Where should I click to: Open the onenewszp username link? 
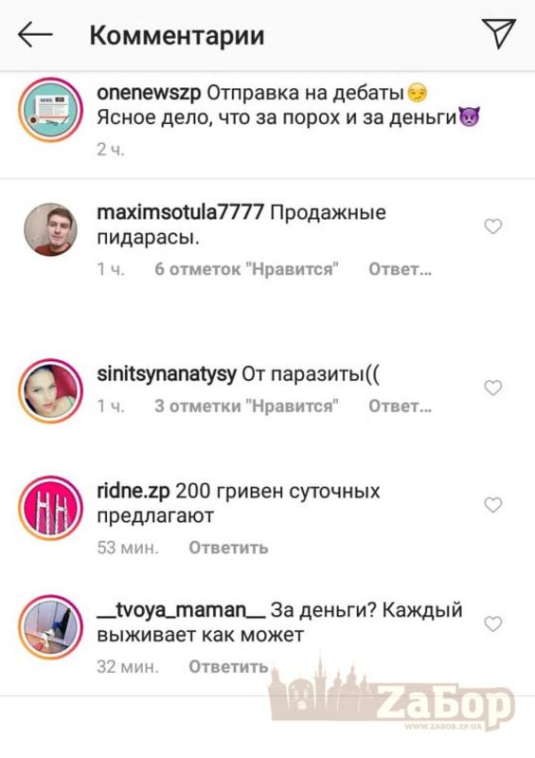point(149,93)
